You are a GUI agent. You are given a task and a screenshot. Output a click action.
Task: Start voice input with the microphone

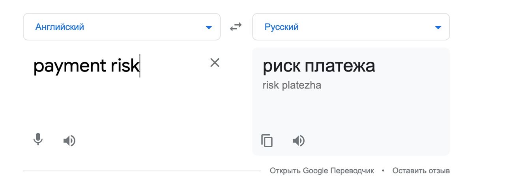pos(38,140)
